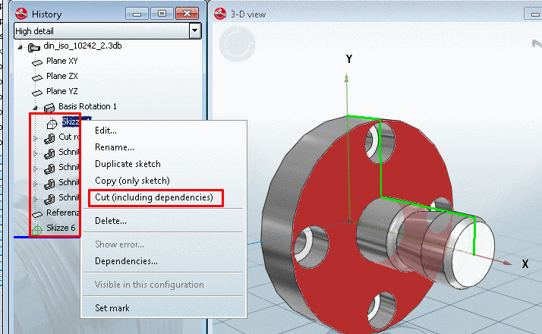
Task: Minimize the 3-D view window
Action: (x=534, y=14)
